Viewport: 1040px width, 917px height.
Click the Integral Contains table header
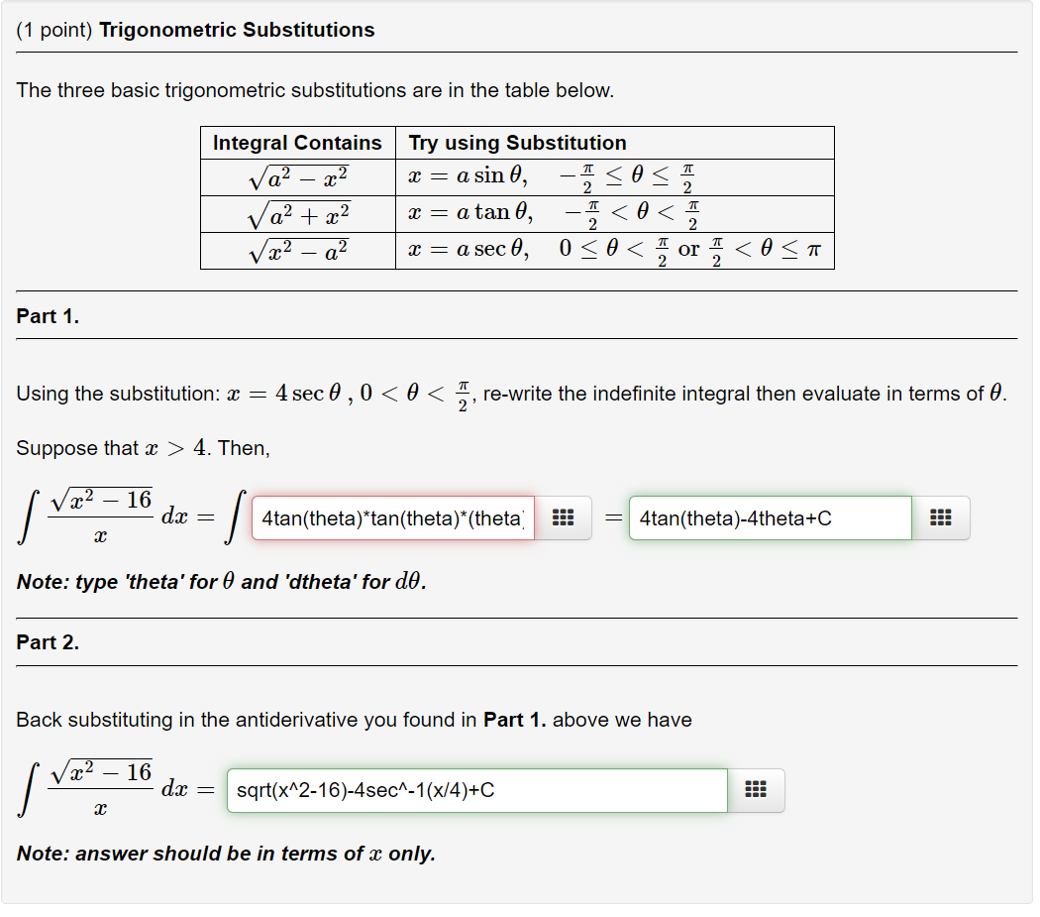click(296, 142)
